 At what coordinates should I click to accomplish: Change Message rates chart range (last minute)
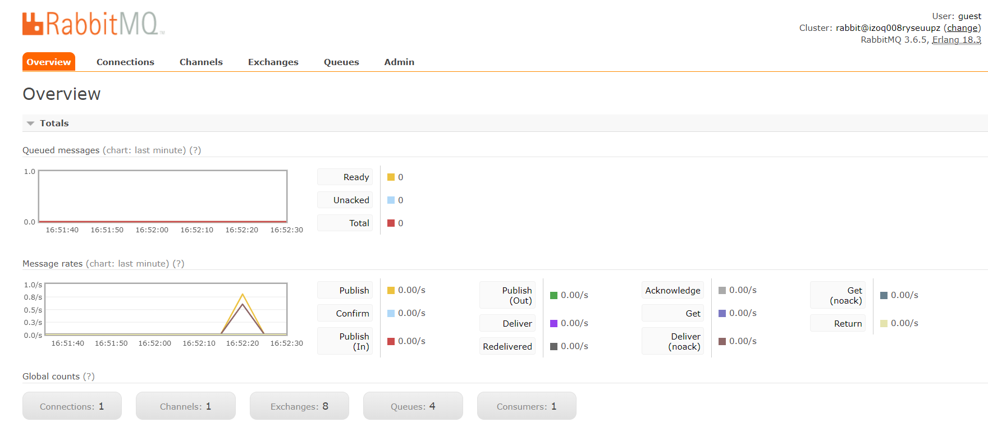coord(127,263)
